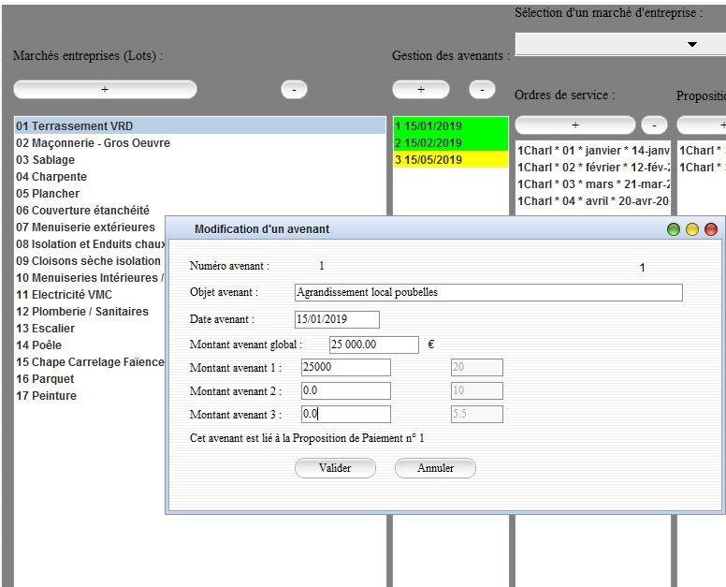The width and height of the screenshot is (726, 587).
Task: Focus the Objet avenant text field
Action: coord(488,292)
